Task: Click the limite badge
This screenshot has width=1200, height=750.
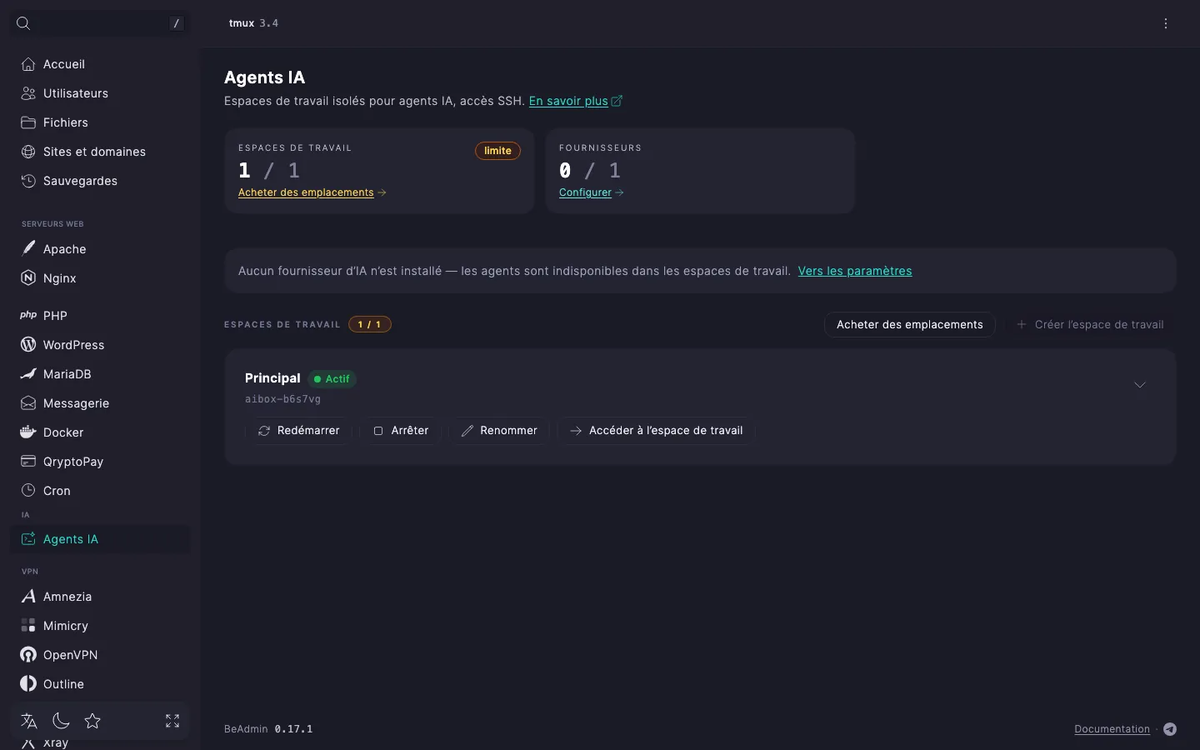Action: pos(497,151)
